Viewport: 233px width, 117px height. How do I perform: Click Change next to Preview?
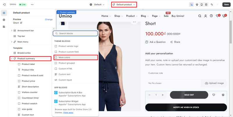(49, 19)
